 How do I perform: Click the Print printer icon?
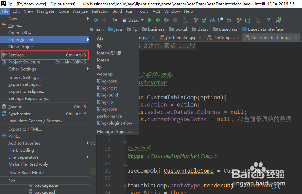4,136
